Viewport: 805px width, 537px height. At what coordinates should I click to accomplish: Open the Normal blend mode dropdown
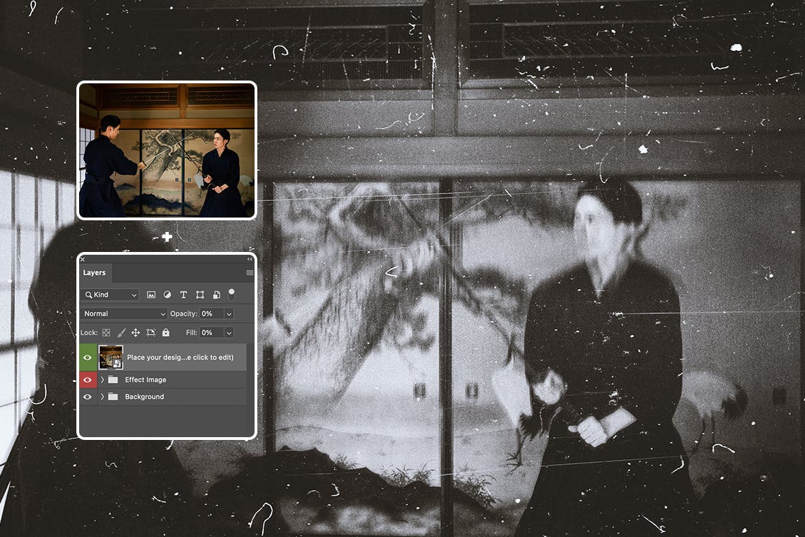point(124,313)
